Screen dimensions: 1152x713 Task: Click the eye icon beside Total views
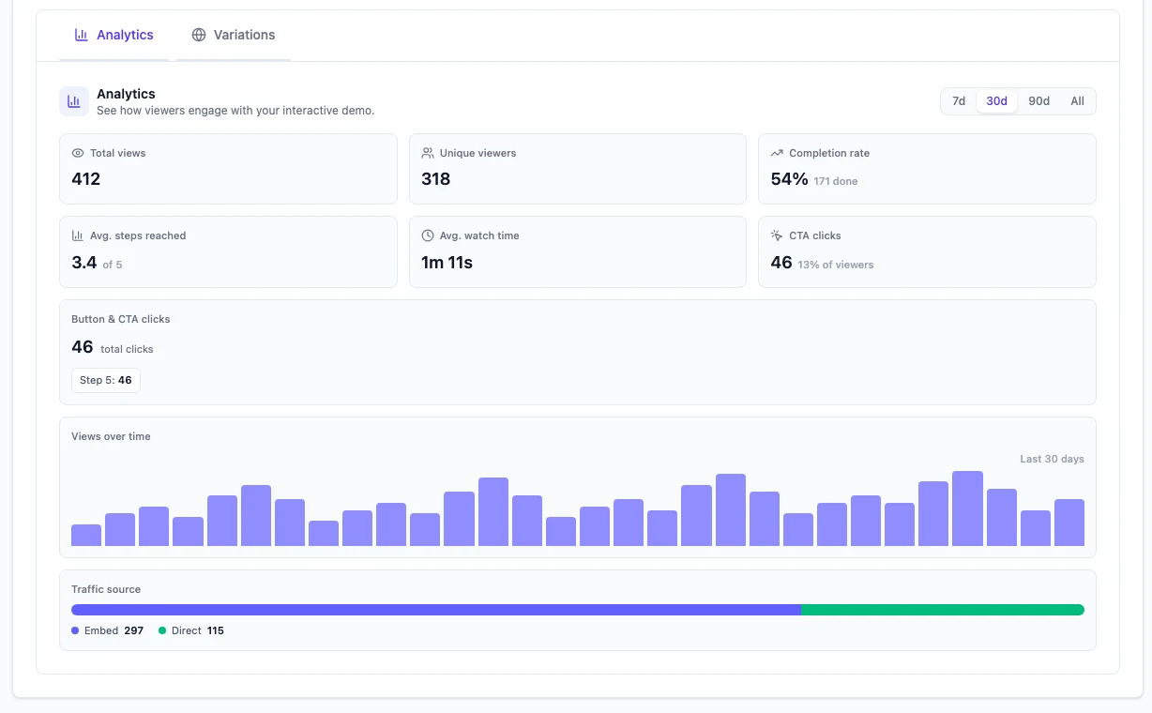pos(78,153)
